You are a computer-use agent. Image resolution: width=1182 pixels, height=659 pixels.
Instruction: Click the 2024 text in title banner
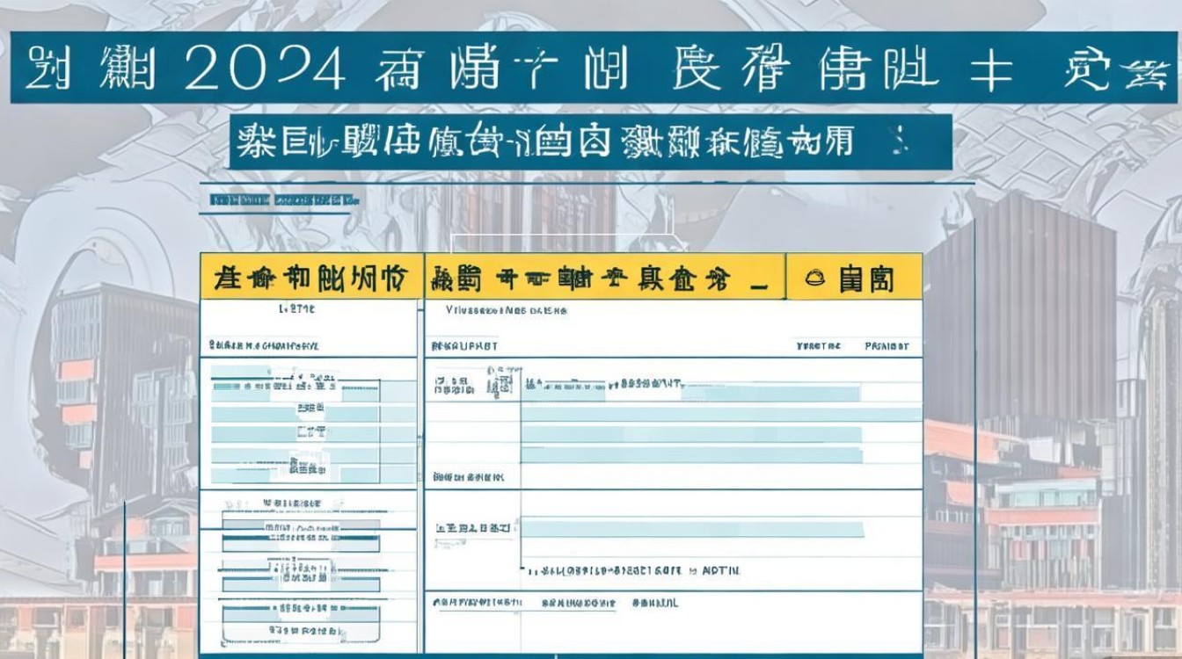click(x=265, y=72)
